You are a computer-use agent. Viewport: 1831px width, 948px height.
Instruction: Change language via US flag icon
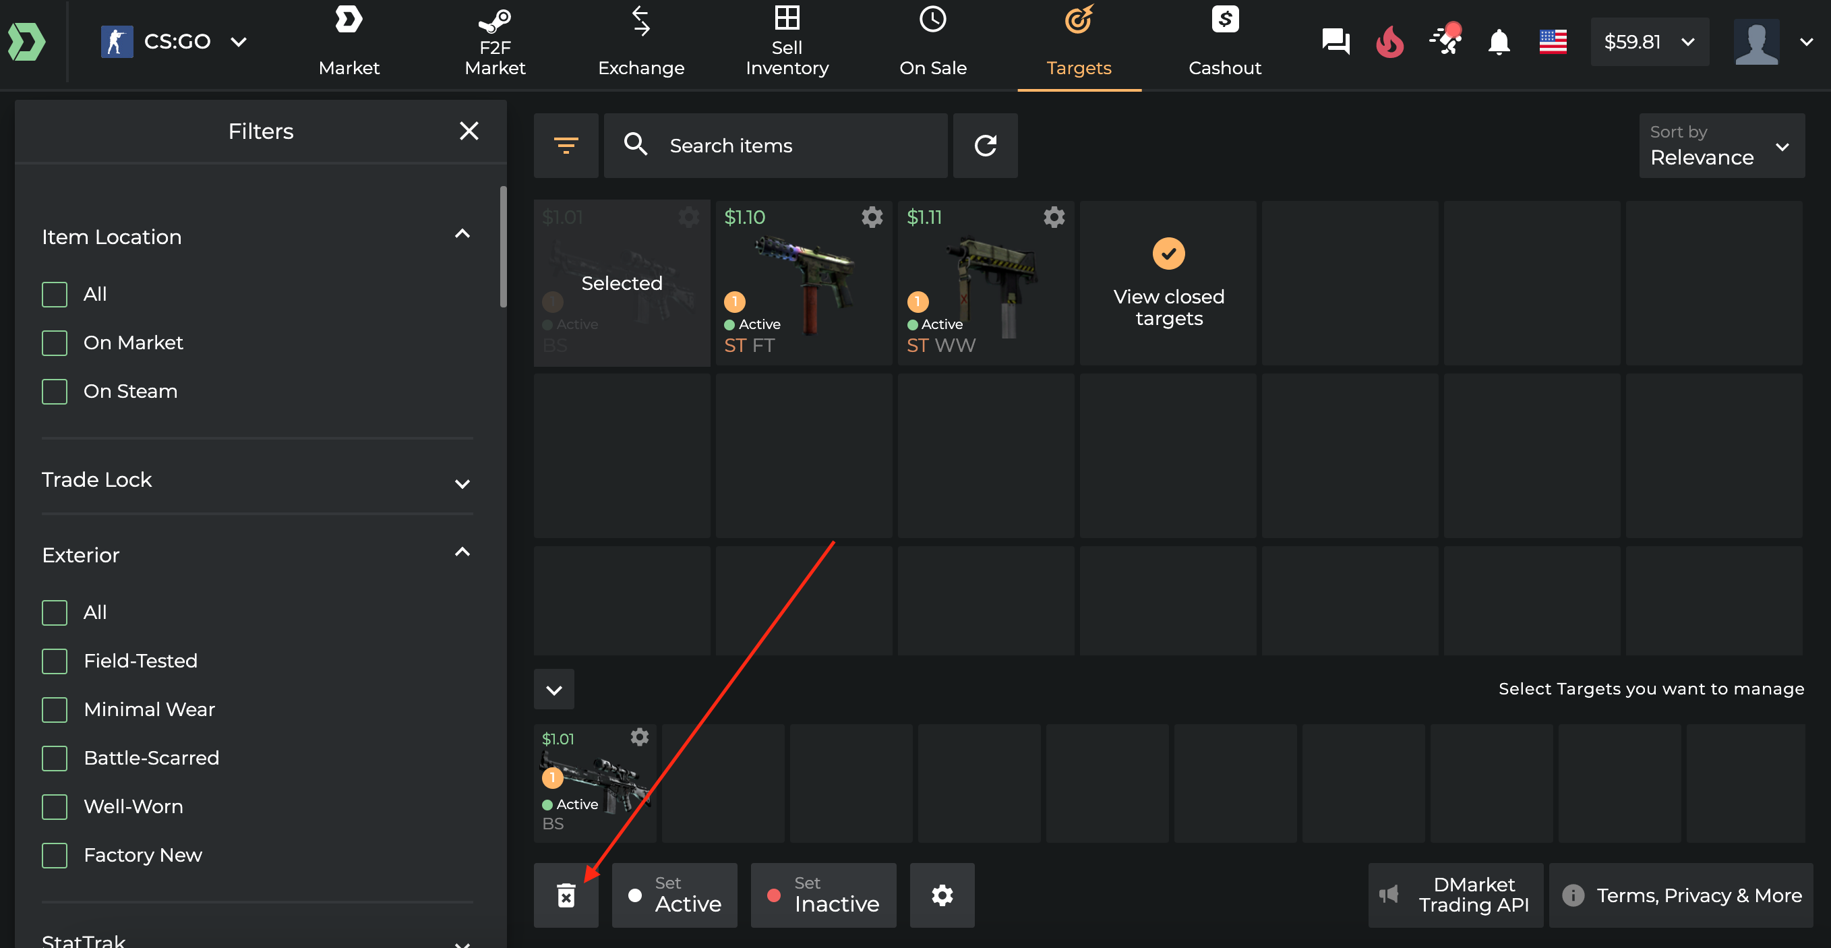coord(1553,41)
